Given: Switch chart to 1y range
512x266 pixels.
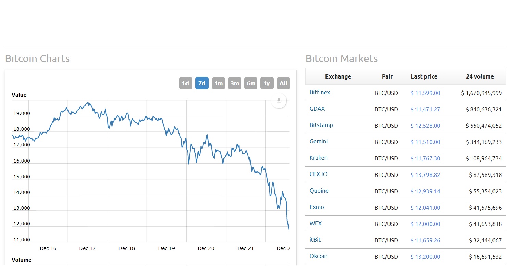Looking at the screenshot, I should pos(267,83).
